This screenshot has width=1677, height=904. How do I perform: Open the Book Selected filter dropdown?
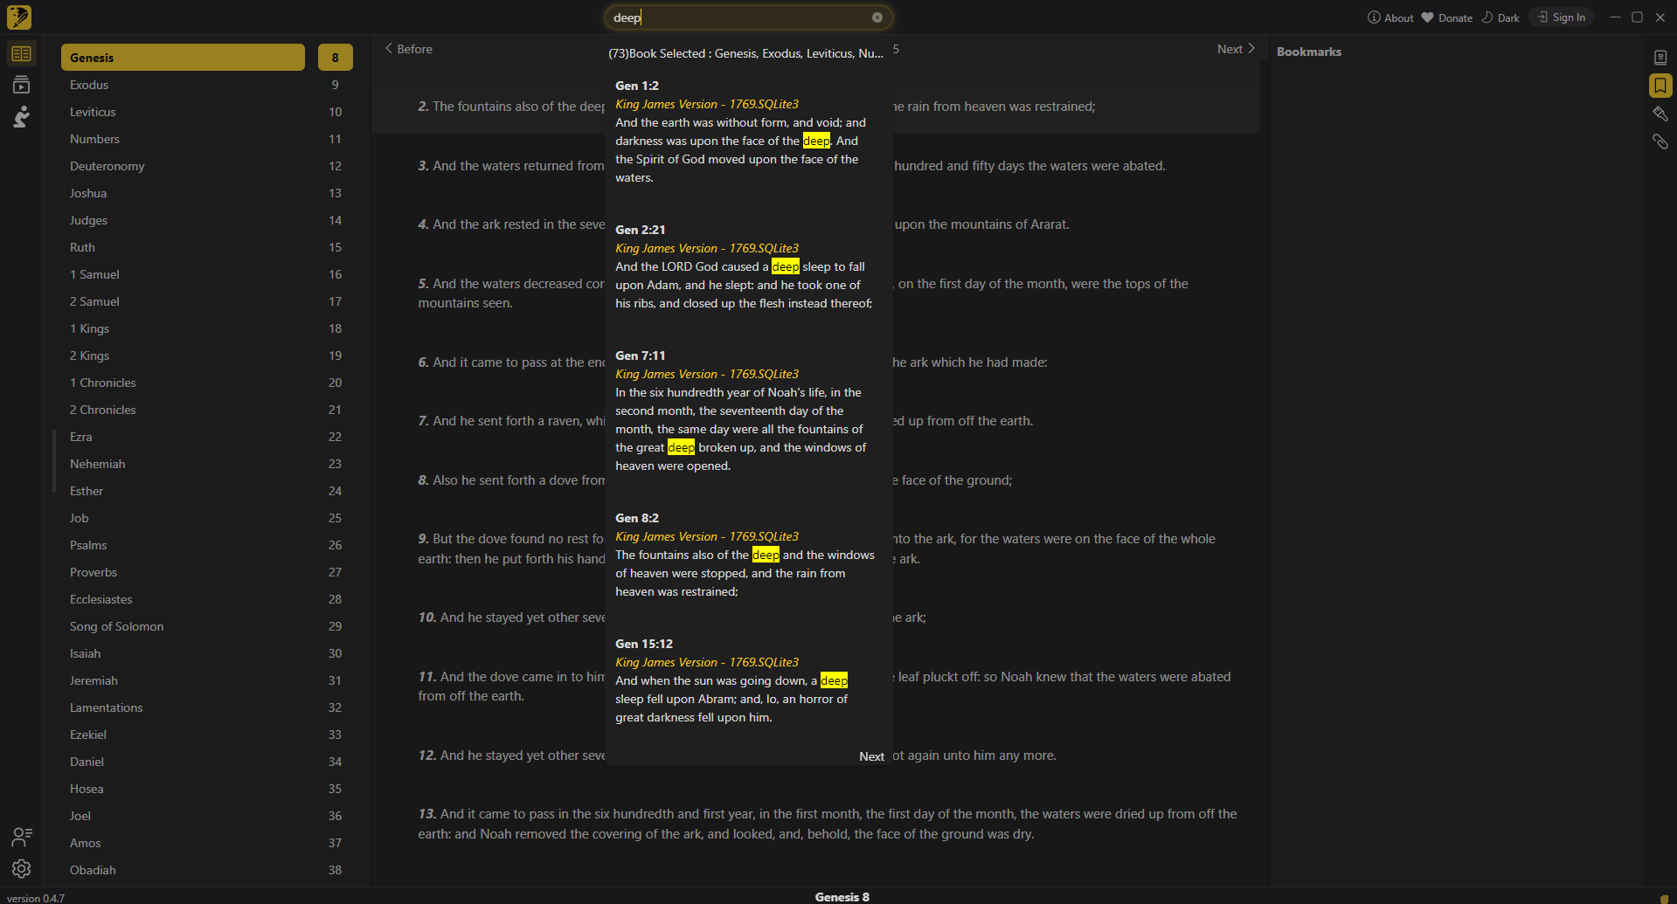[746, 53]
